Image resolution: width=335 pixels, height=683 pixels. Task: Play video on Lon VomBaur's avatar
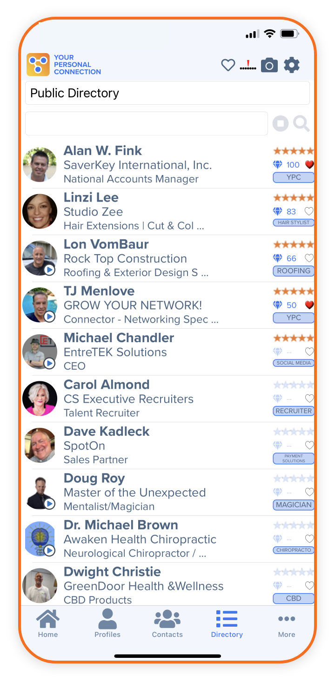tap(49, 270)
